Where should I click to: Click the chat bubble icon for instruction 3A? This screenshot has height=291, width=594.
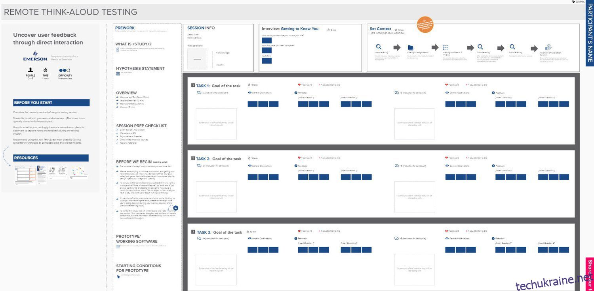coord(199,238)
